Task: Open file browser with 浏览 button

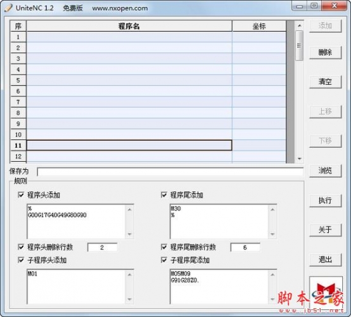Action: 325,171
